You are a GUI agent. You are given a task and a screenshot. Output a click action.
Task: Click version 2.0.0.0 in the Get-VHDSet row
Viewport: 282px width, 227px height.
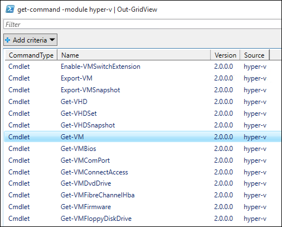[x=223, y=114]
